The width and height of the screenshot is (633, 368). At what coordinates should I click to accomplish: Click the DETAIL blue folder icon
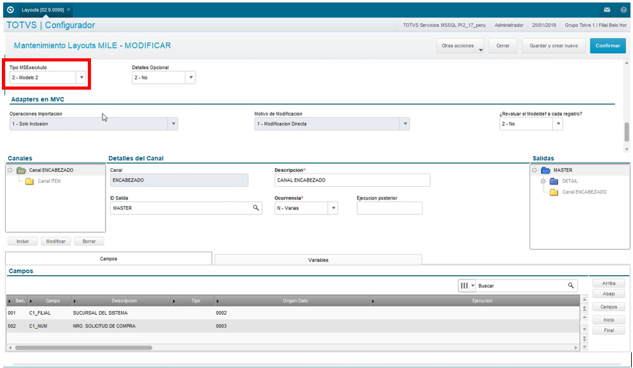pyautogui.click(x=554, y=181)
